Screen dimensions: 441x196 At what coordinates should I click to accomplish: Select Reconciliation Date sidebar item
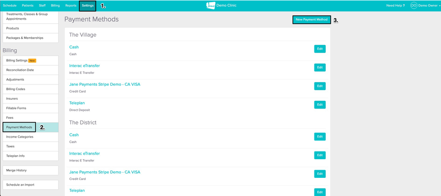(31, 70)
